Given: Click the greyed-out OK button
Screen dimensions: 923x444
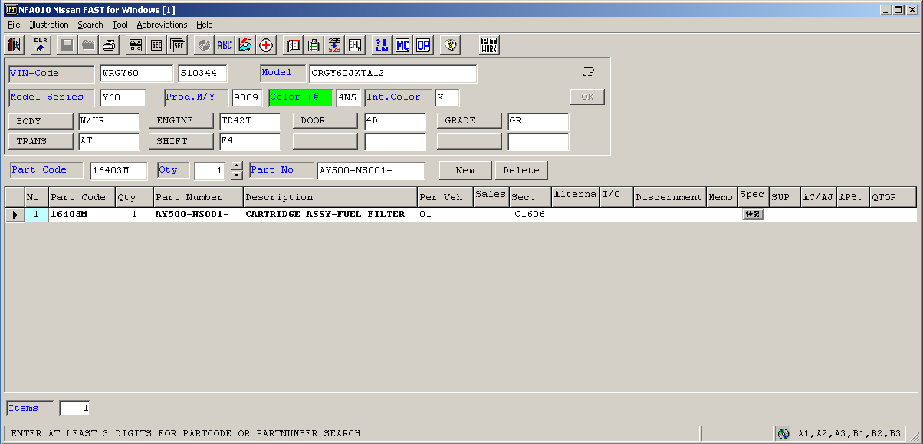Looking at the screenshot, I should (x=587, y=97).
